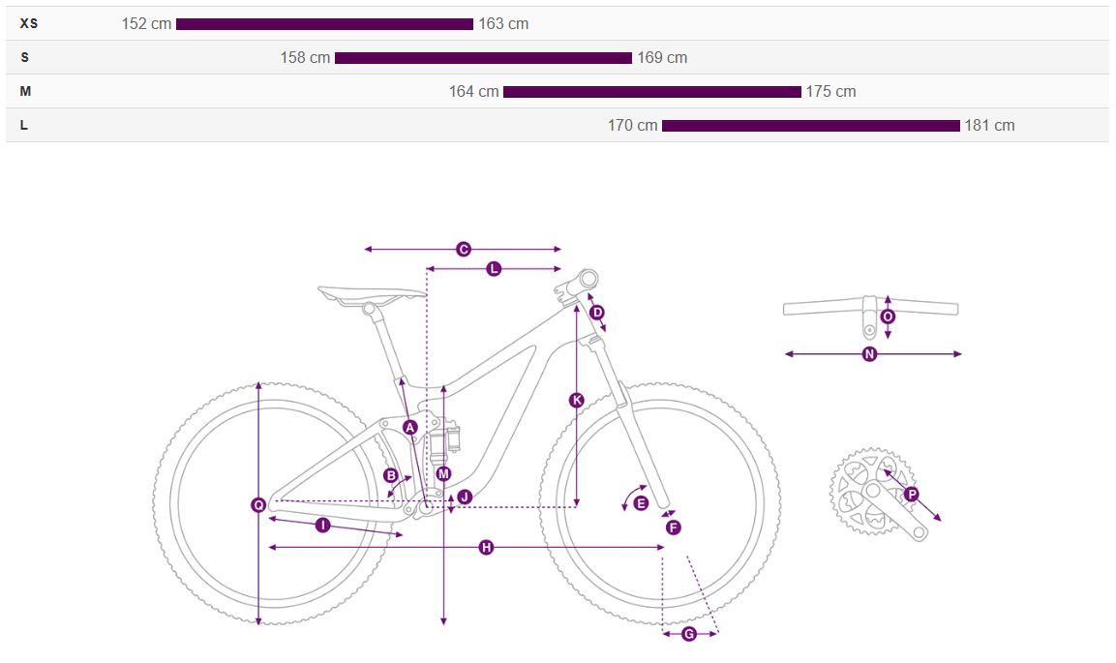Select the H wheelbase marker
1116x663 pixels.
(486, 548)
